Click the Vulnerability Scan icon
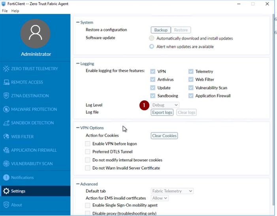 [x=6, y=164]
